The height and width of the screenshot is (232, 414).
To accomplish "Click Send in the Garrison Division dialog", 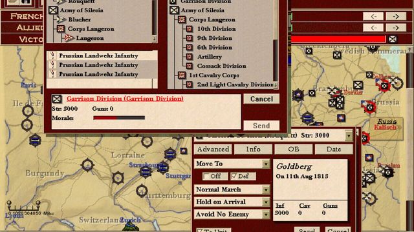I will pyautogui.click(x=261, y=126).
